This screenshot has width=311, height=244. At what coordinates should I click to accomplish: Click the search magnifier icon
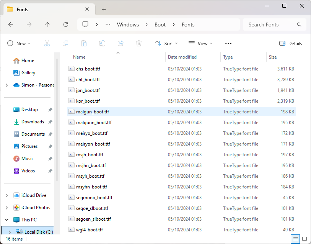pyautogui.click(x=299, y=25)
